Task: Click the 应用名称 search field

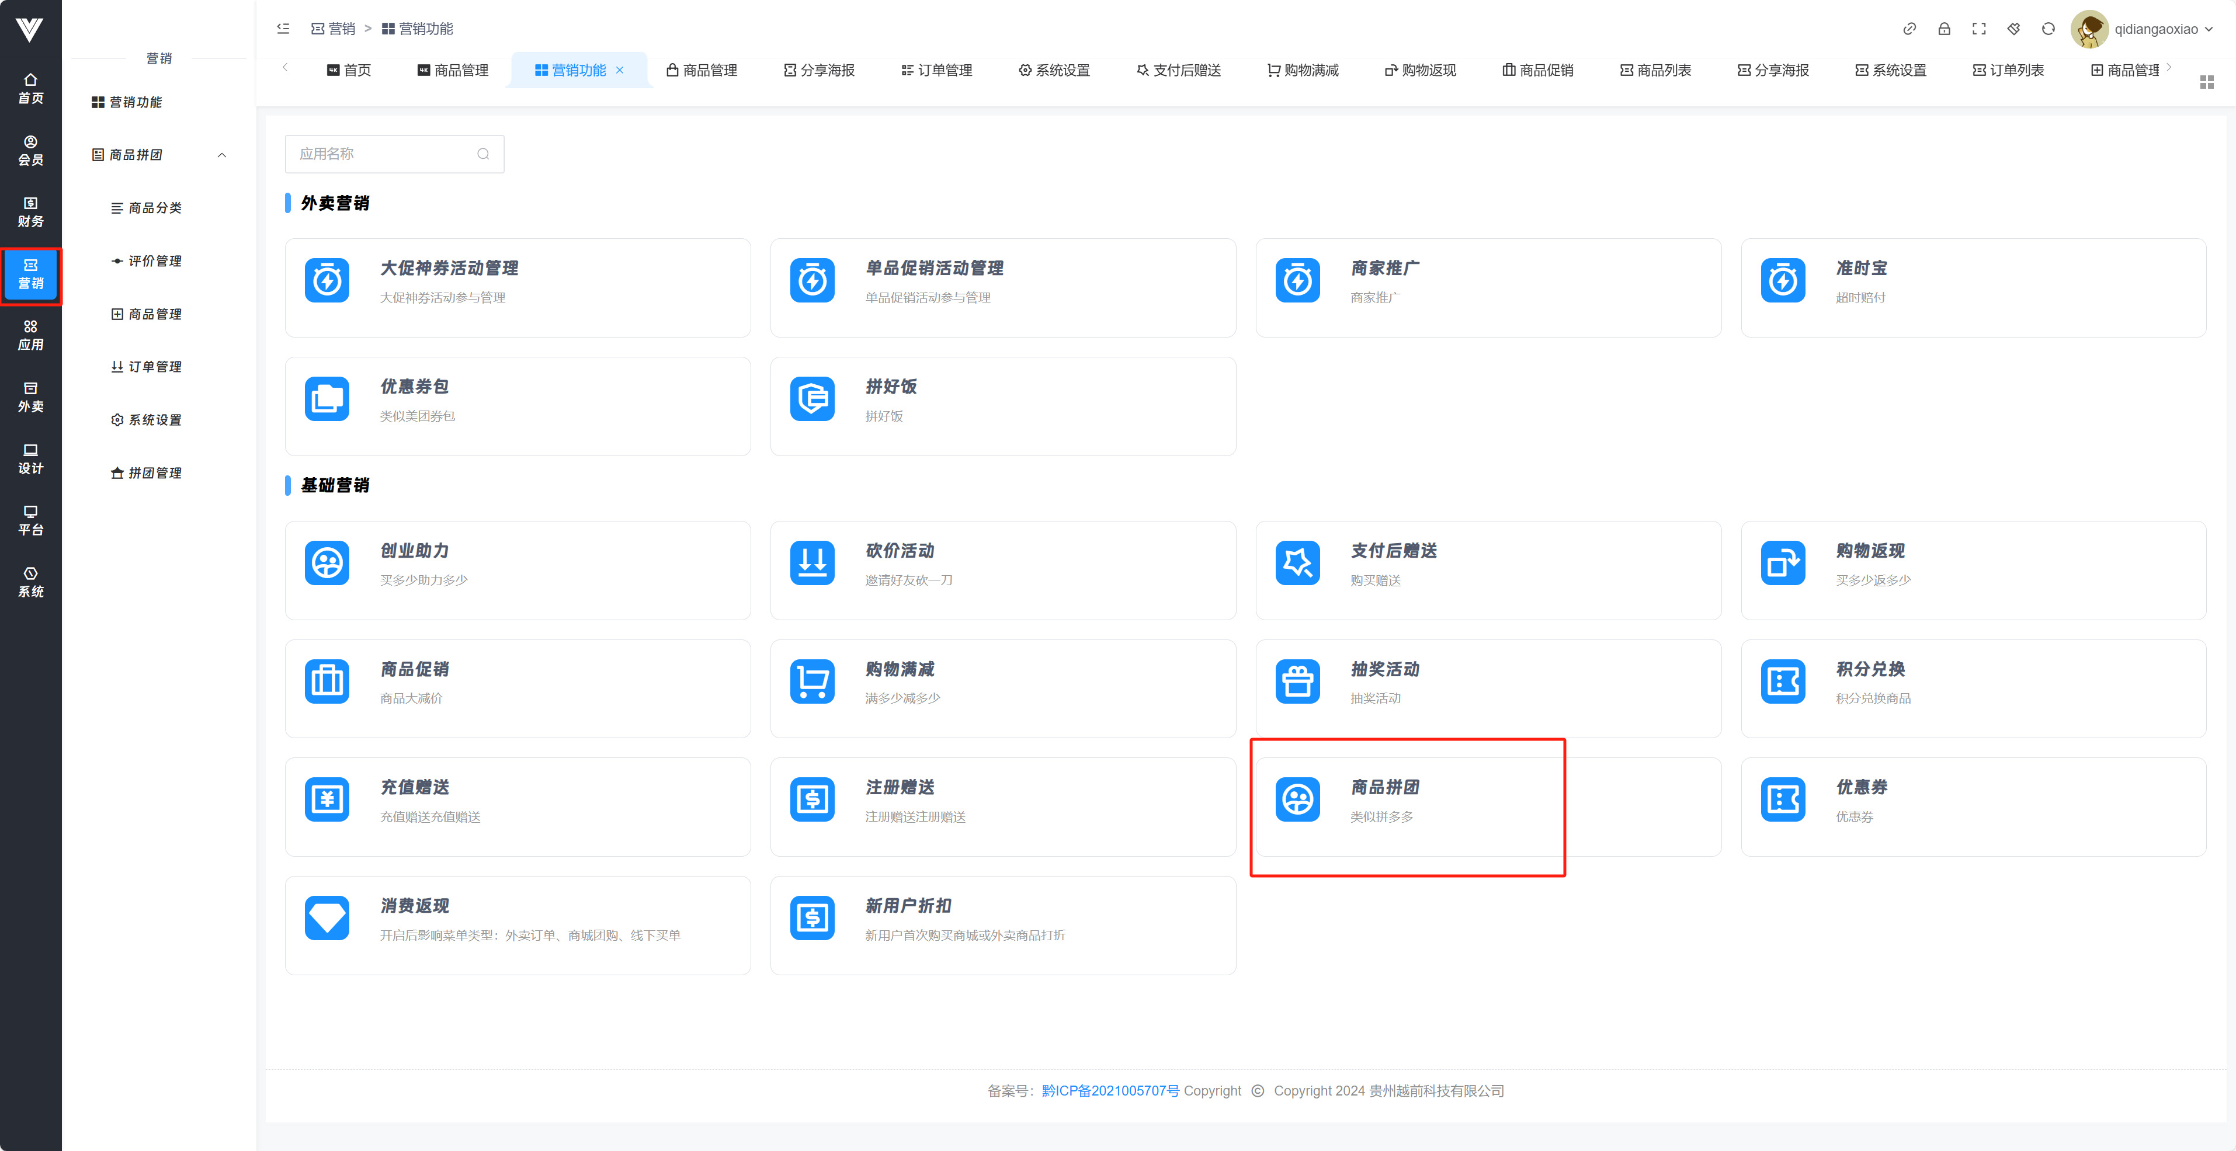Action: pyautogui.click(x=382, y=154)
